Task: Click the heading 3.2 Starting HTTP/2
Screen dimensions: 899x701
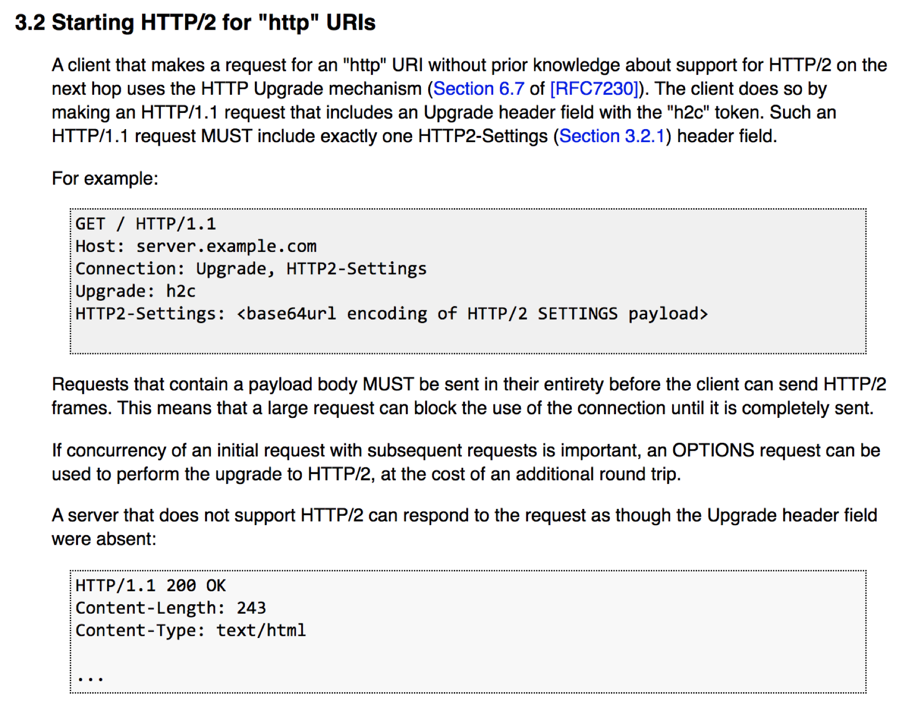Action: coord(195,22)
